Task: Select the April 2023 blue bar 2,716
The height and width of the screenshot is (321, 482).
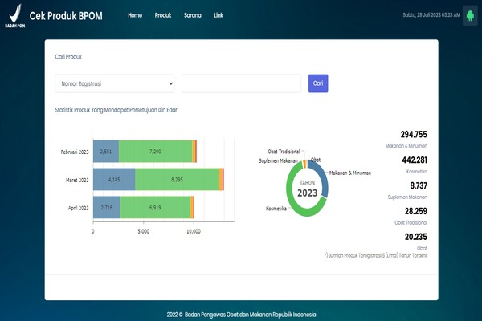Action: tap(107, 208)
